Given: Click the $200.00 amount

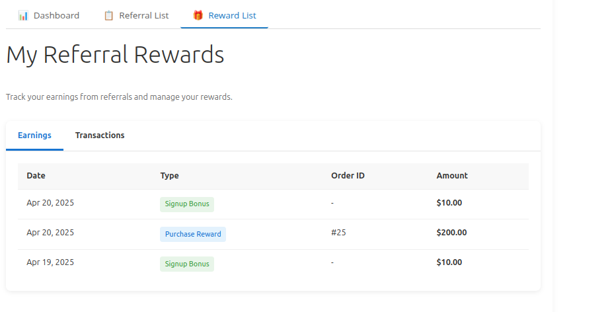Looking at the screenshot, I should click(x=451, y=233).
